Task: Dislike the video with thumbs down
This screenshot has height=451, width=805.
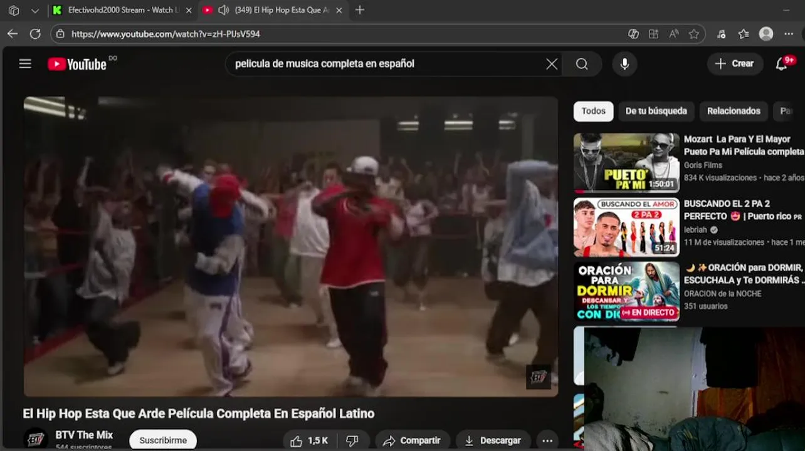Action: 352,440
